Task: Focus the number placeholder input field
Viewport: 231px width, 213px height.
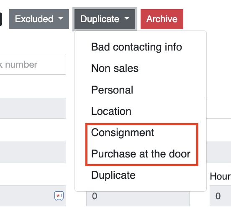Action: (33, 64)
